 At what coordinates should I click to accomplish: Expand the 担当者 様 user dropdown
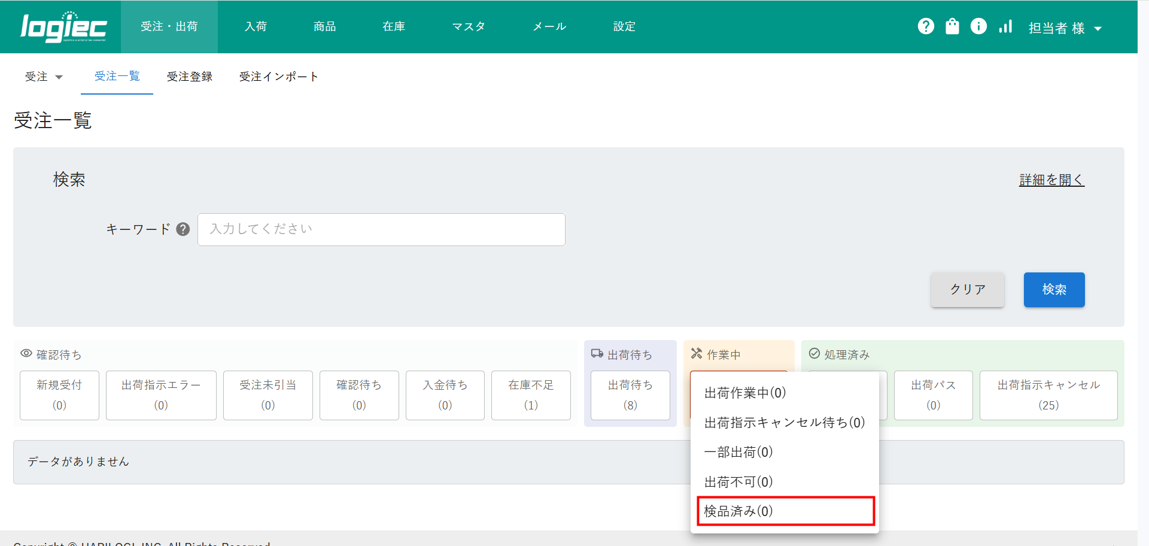point(1065,28)
